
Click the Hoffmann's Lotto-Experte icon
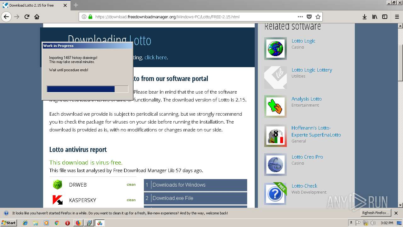[275, 136]
